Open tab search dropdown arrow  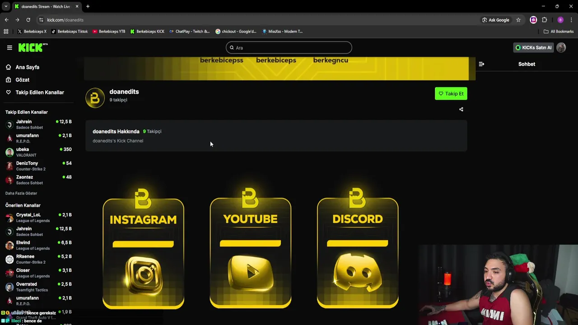click(x=5, y=6)
